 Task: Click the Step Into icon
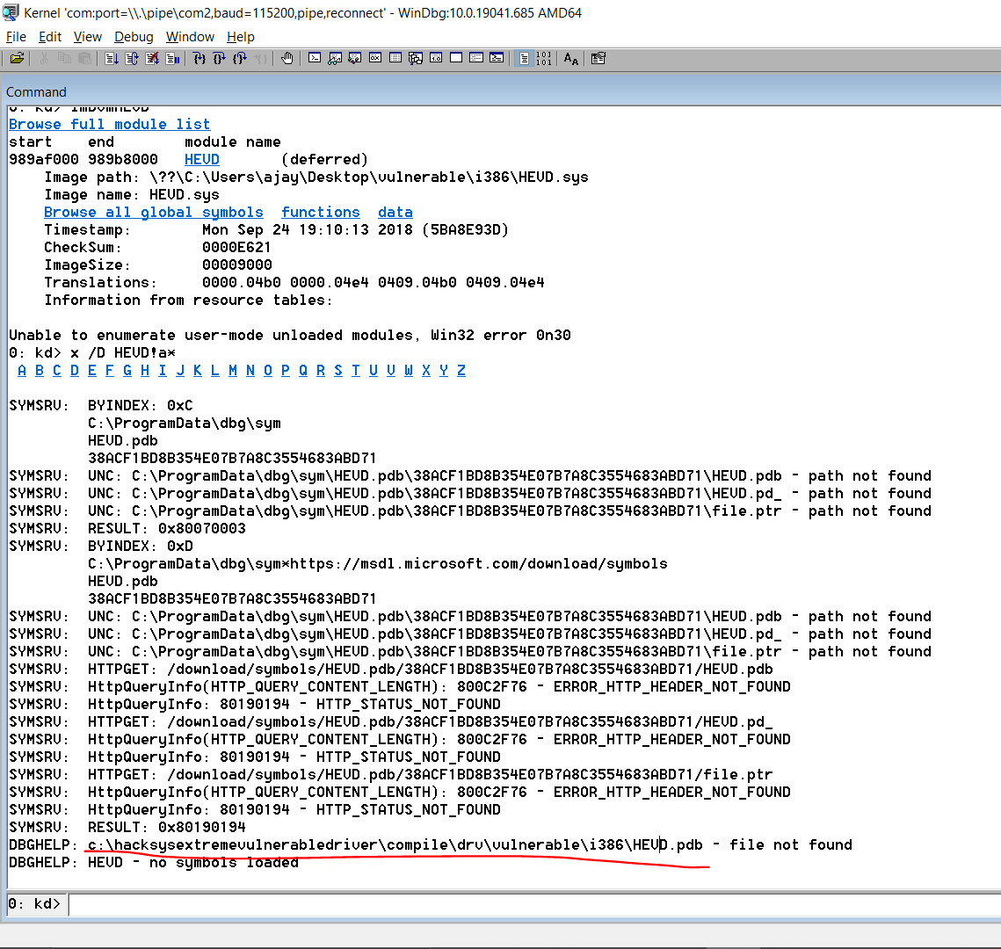click(x=199, y=59)
